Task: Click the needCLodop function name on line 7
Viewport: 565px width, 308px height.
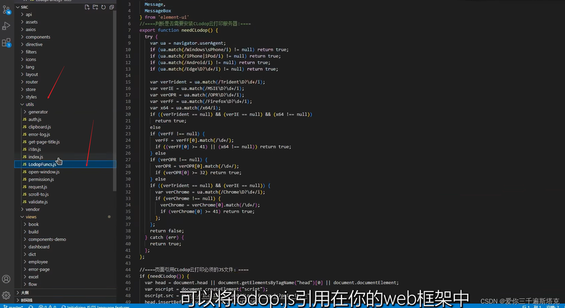Action: point(194,30)
